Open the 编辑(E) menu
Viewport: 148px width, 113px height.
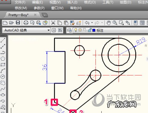pyautogui.click(x=37, y=2)
